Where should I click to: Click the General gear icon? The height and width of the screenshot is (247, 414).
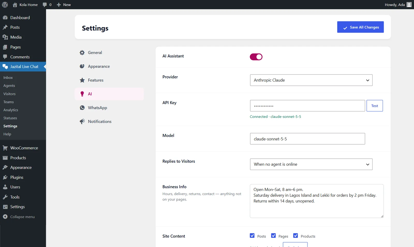(x=82, y=53)
